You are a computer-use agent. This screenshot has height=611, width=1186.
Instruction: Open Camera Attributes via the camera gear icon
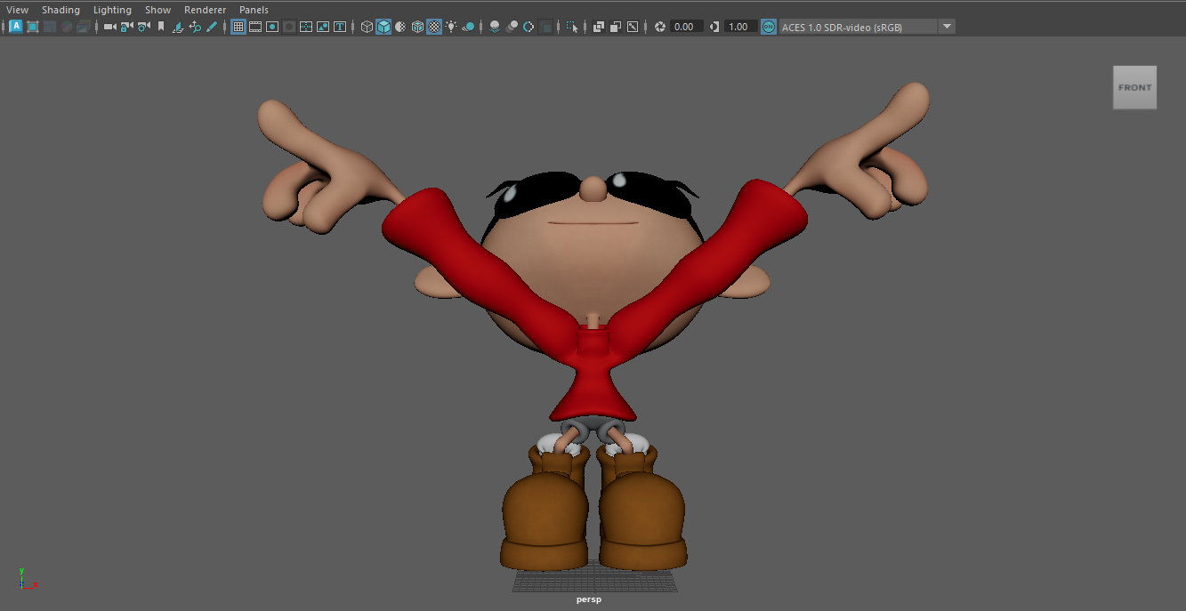tap(143, 27)
